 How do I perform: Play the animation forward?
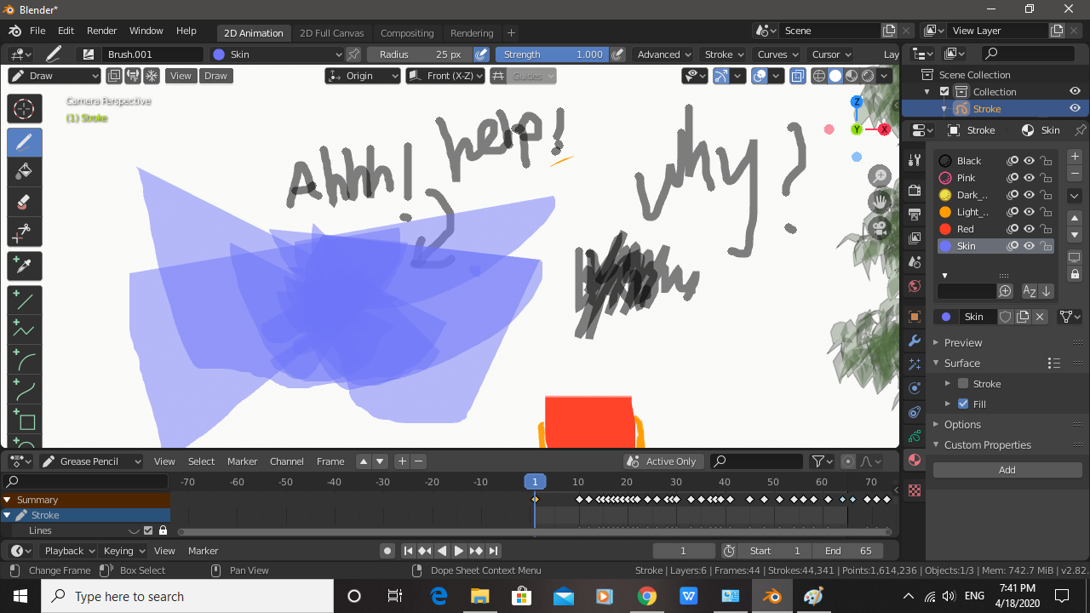pos(459,551)
